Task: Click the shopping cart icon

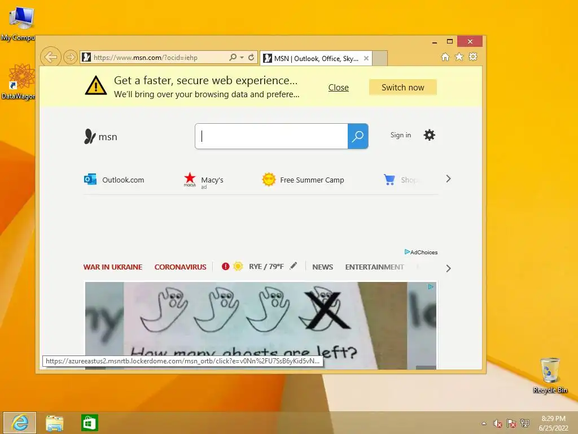Action: (x=389, y=180)
